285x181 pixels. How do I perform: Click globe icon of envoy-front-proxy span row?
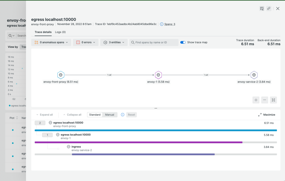pos(50,122)
